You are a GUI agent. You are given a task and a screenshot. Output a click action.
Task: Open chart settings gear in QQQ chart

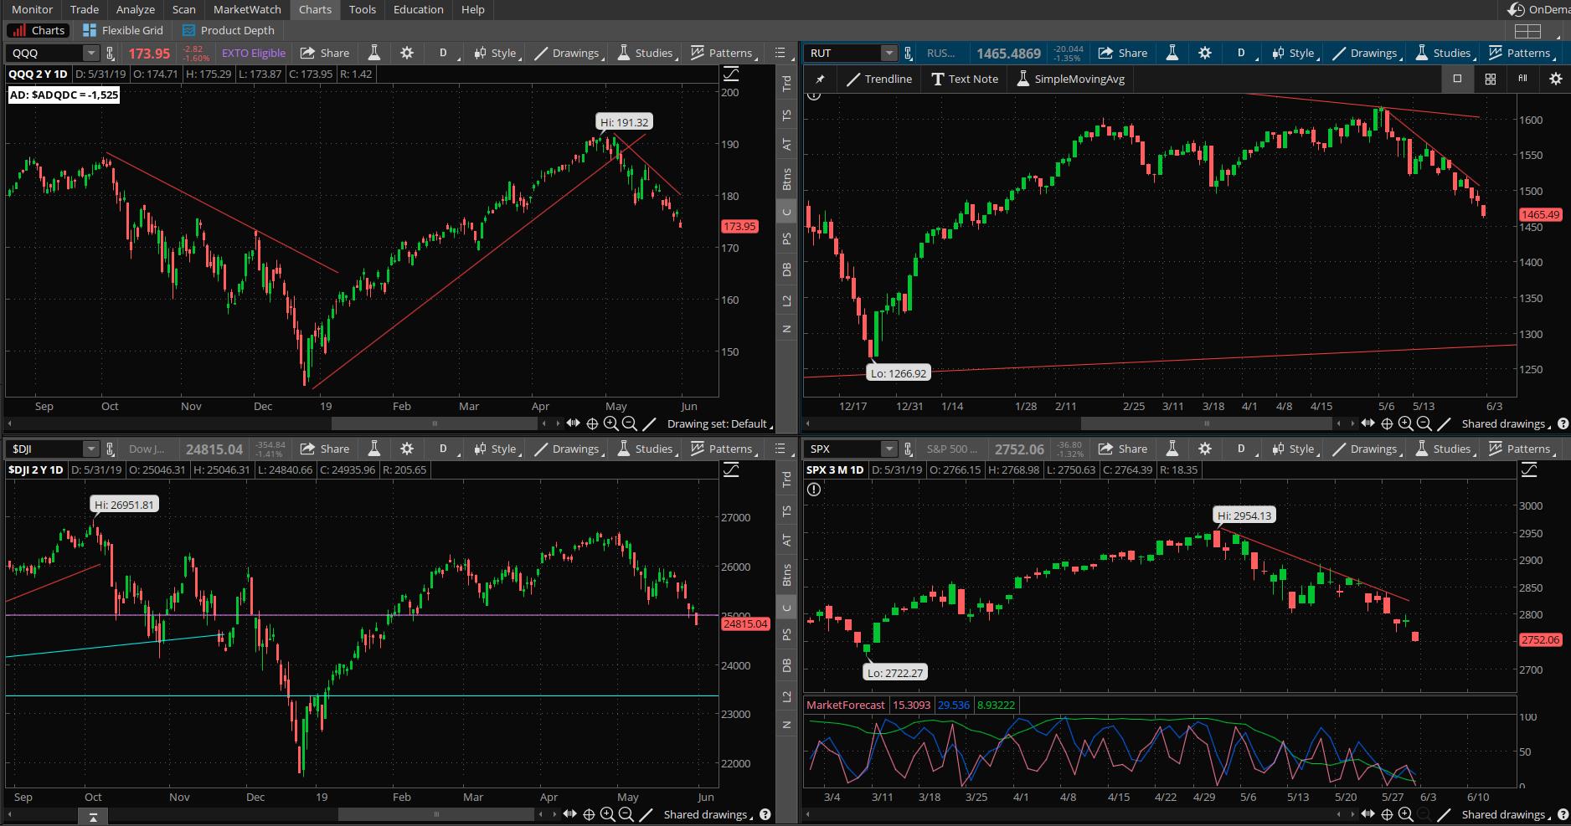coord(407,53)
